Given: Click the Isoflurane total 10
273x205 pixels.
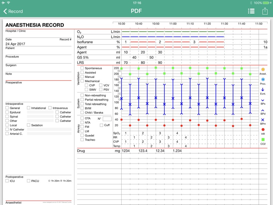Looking at the screenshot, I should point(265,42).
